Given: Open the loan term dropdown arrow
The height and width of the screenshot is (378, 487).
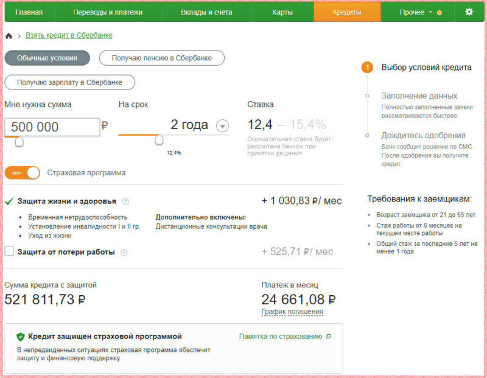Looking at the screenshot, I should coord(222,126).
